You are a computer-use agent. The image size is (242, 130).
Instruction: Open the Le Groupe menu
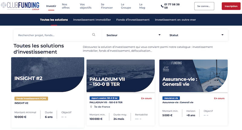pos(126,6)
